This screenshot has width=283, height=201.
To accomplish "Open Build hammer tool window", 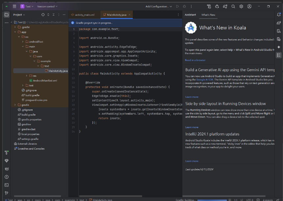I will pyautogui.click(x=7, y=153).
